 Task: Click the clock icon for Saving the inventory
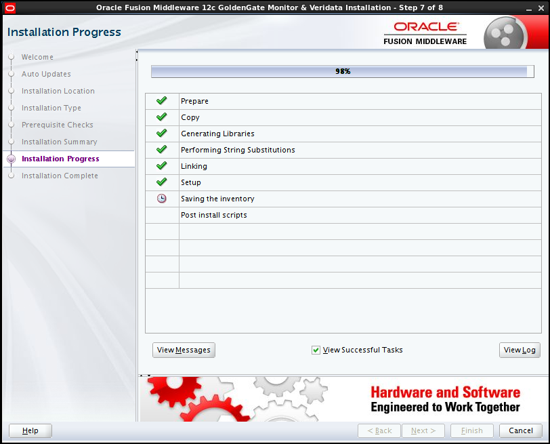coord(161,198)
